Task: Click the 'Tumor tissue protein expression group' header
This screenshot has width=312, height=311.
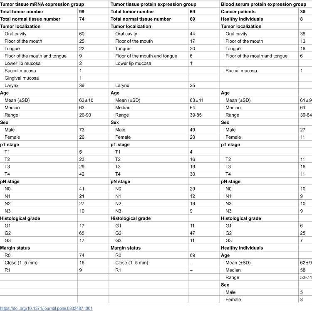Action: (x=154, y=4)
